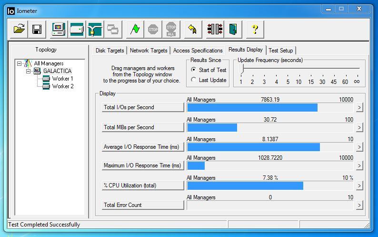
Task: Click the Worker 2 disk icon
Action: pos(46,86)
